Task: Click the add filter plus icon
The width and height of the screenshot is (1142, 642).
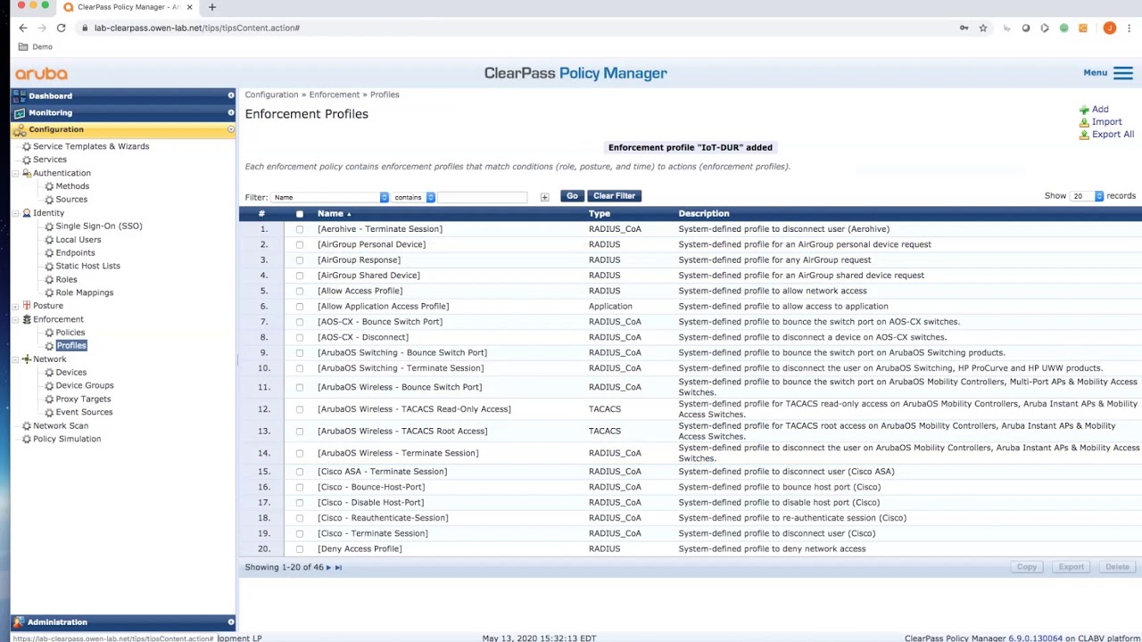Action: pyautogui.click(x=544, y=197)
